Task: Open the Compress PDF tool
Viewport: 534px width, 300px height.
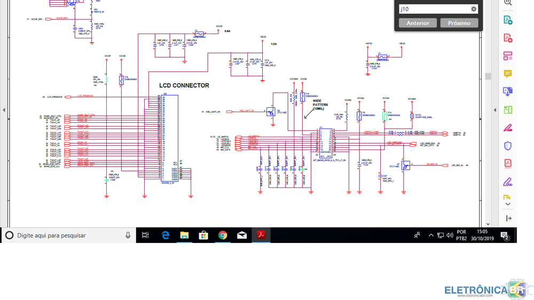Action: coord(508,163)
